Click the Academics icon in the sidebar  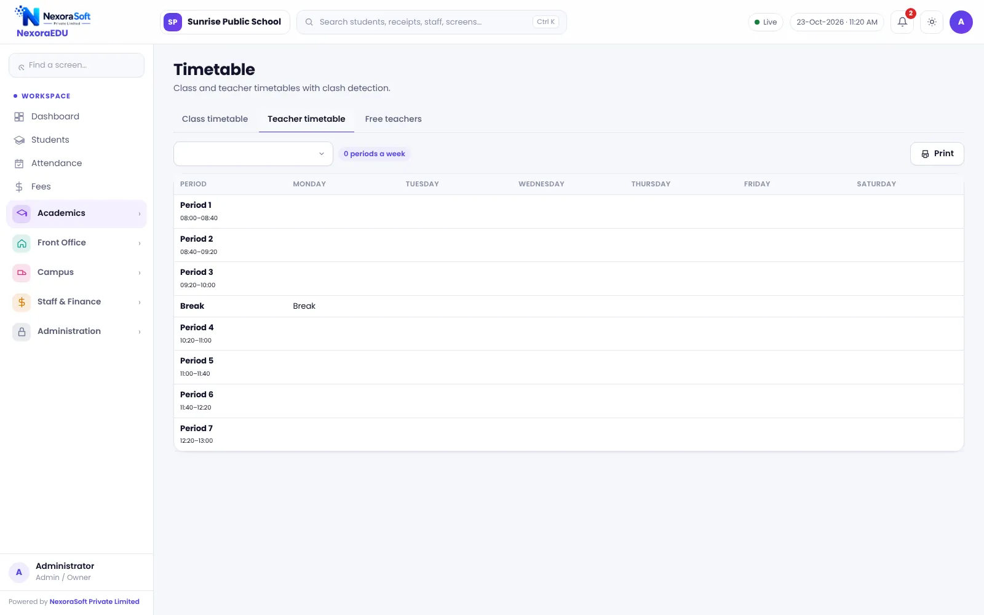tap(22, 213)
